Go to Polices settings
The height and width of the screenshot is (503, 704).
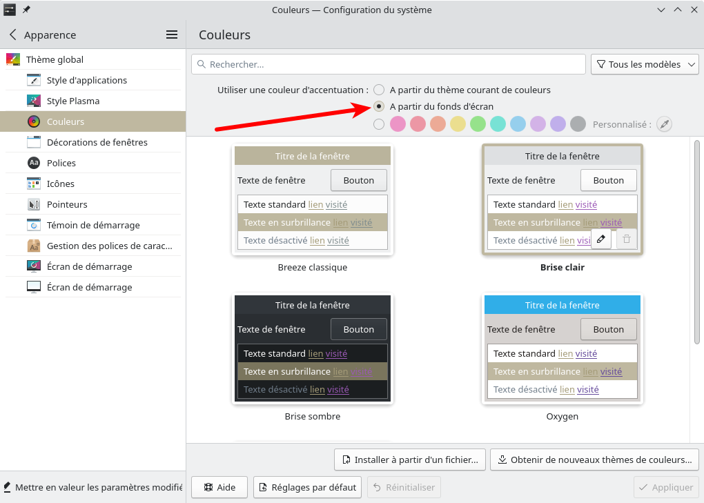[x=93, y=163]
